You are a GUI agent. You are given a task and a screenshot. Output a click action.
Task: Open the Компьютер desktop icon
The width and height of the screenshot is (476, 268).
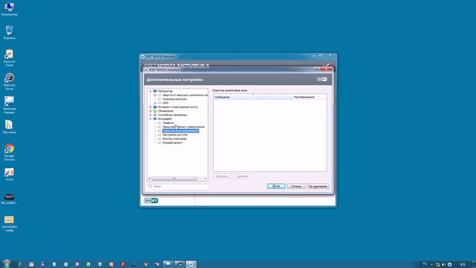9,8
